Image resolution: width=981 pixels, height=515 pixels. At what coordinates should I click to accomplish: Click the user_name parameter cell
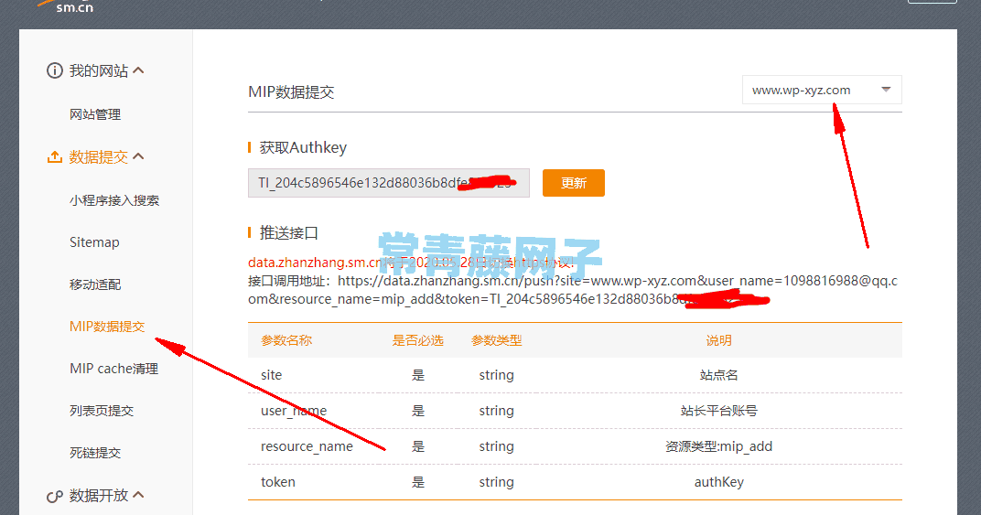294,411
